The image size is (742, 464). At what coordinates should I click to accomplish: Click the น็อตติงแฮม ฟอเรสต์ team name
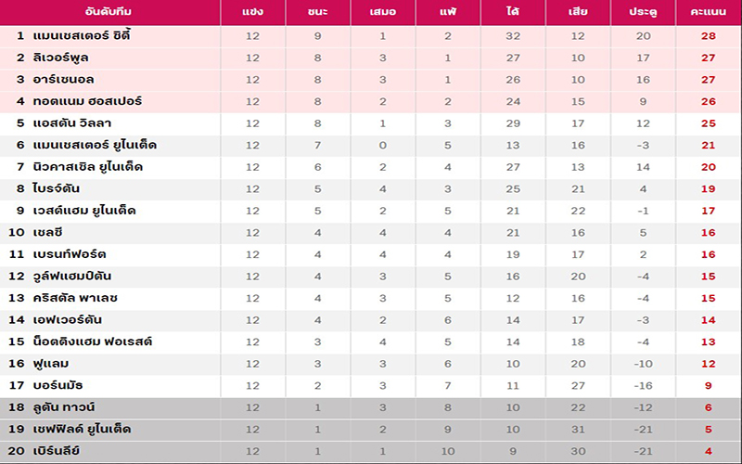[x=92, y=342]
